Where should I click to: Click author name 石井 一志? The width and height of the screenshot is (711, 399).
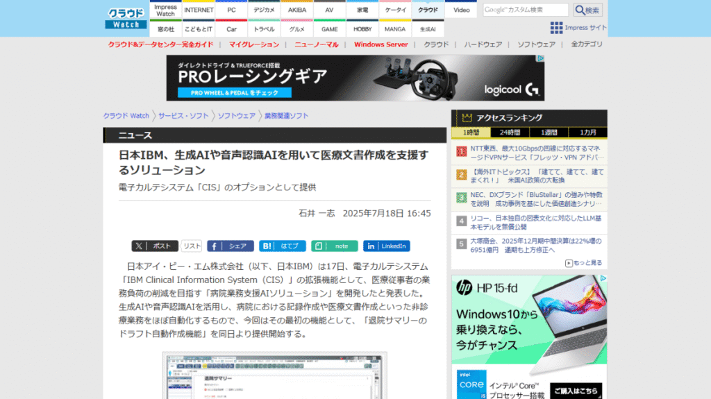point(317,214)
